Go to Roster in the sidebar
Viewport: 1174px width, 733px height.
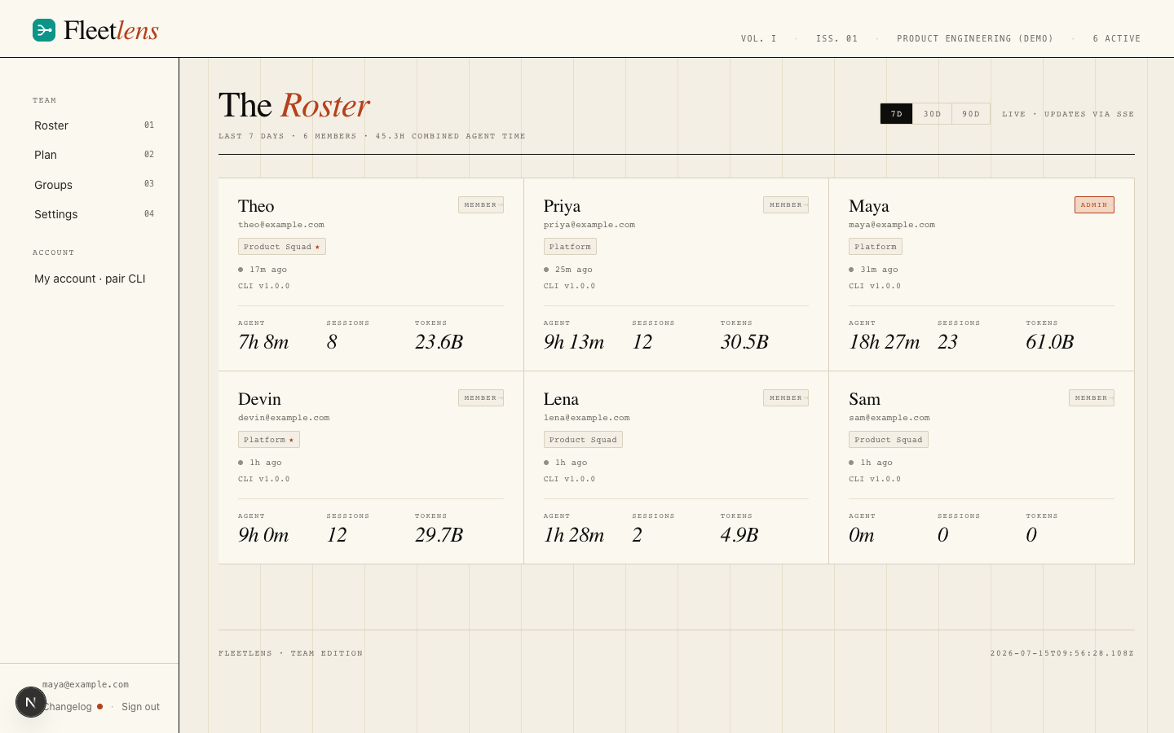tap(94, 125)
